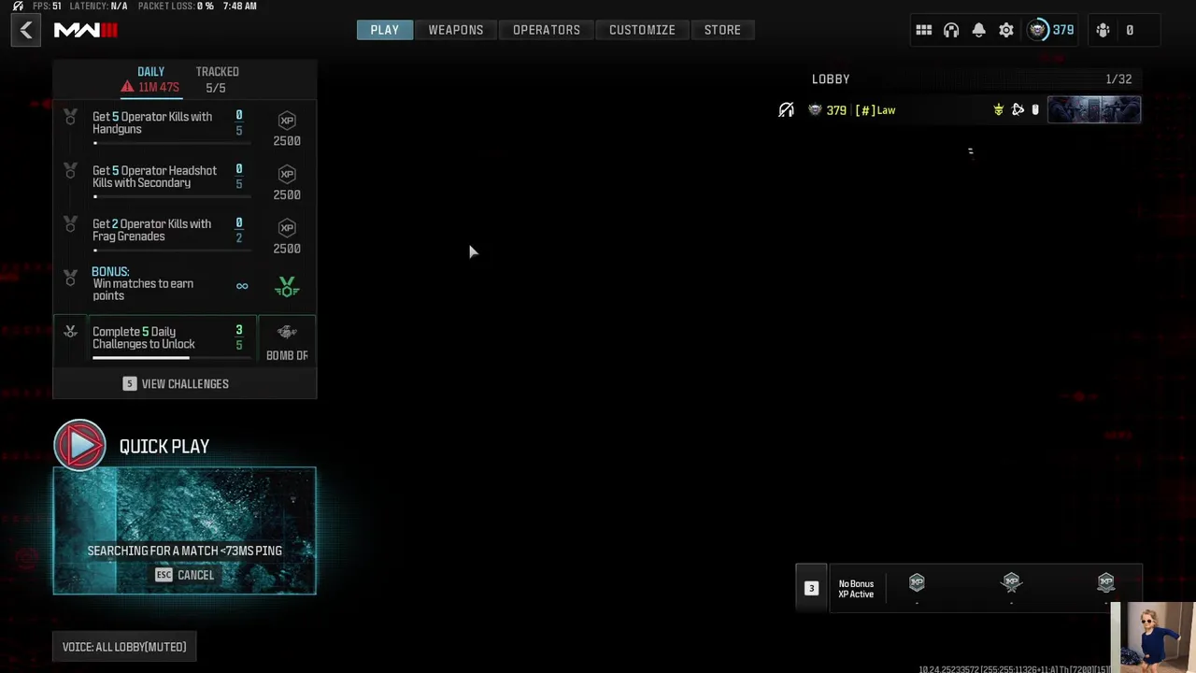
Task: Click medal icon beside Complete 5 Daily Challenges
Action: [x=70, y=332]
